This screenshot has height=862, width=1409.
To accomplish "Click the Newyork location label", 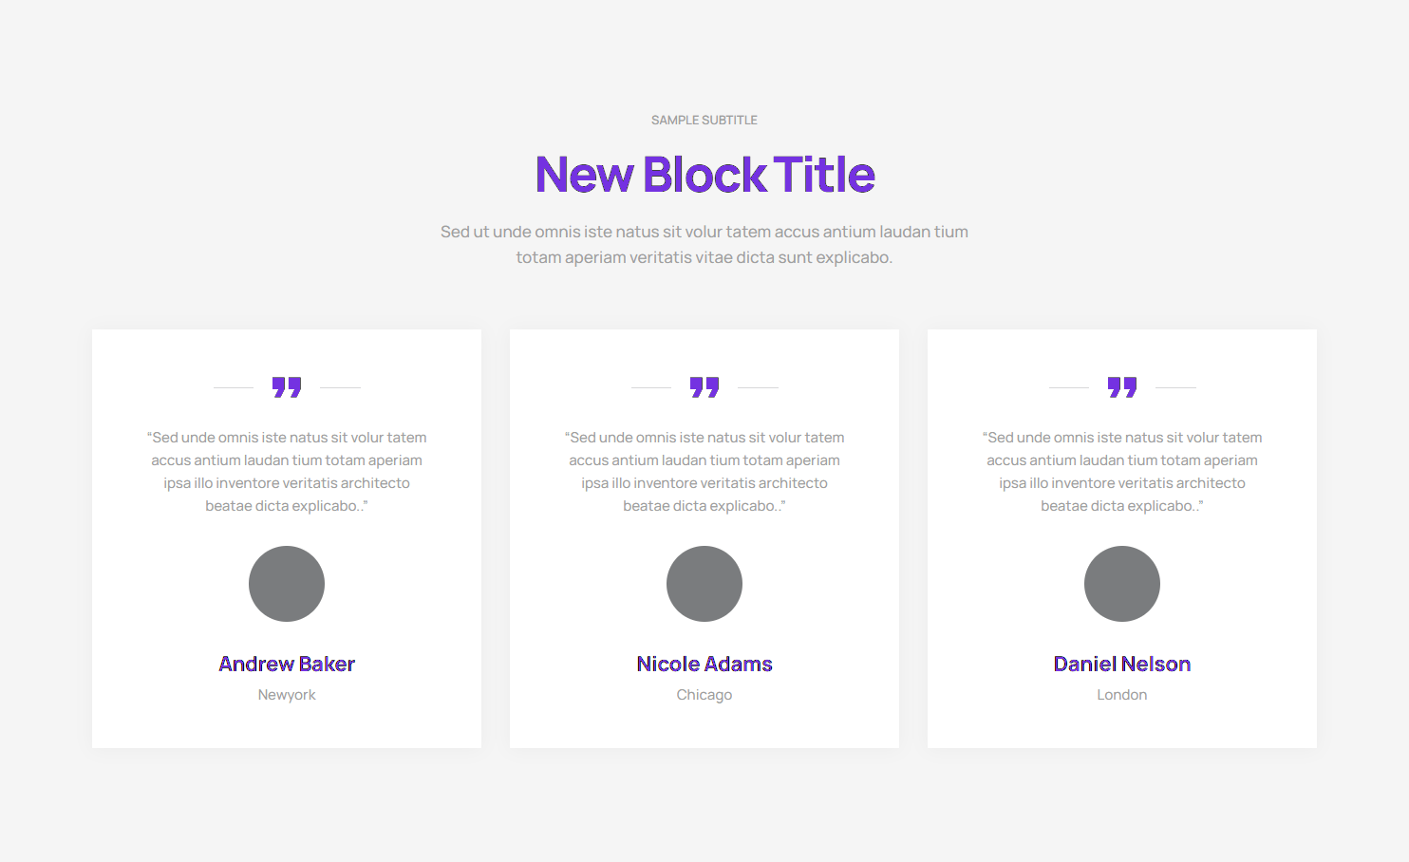I will [x=287, y=695].
